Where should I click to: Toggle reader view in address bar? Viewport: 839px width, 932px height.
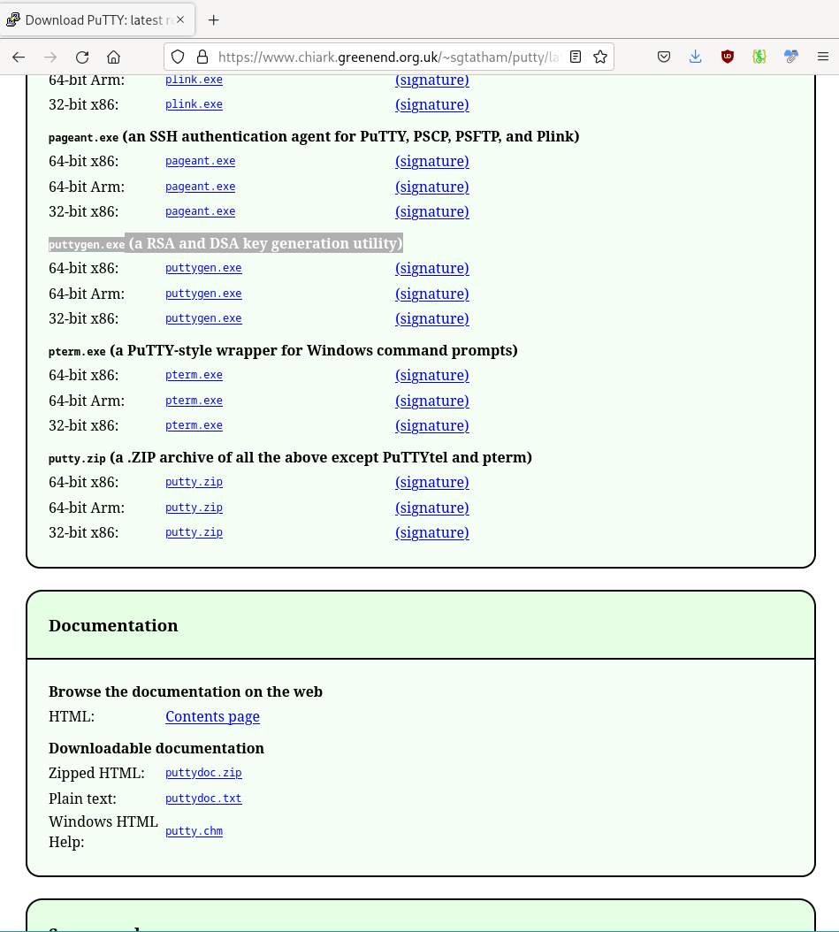(576, 57)
